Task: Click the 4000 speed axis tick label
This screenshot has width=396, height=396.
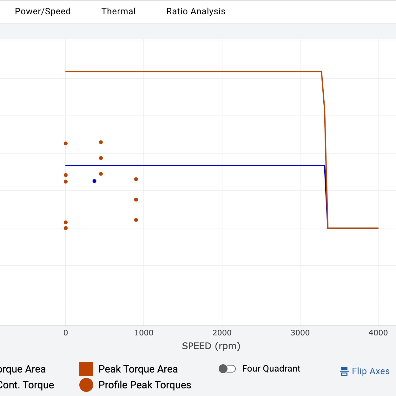Action: (378, 333)
